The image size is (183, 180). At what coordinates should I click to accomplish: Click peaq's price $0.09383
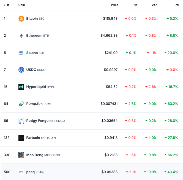(x=110, y=172)
